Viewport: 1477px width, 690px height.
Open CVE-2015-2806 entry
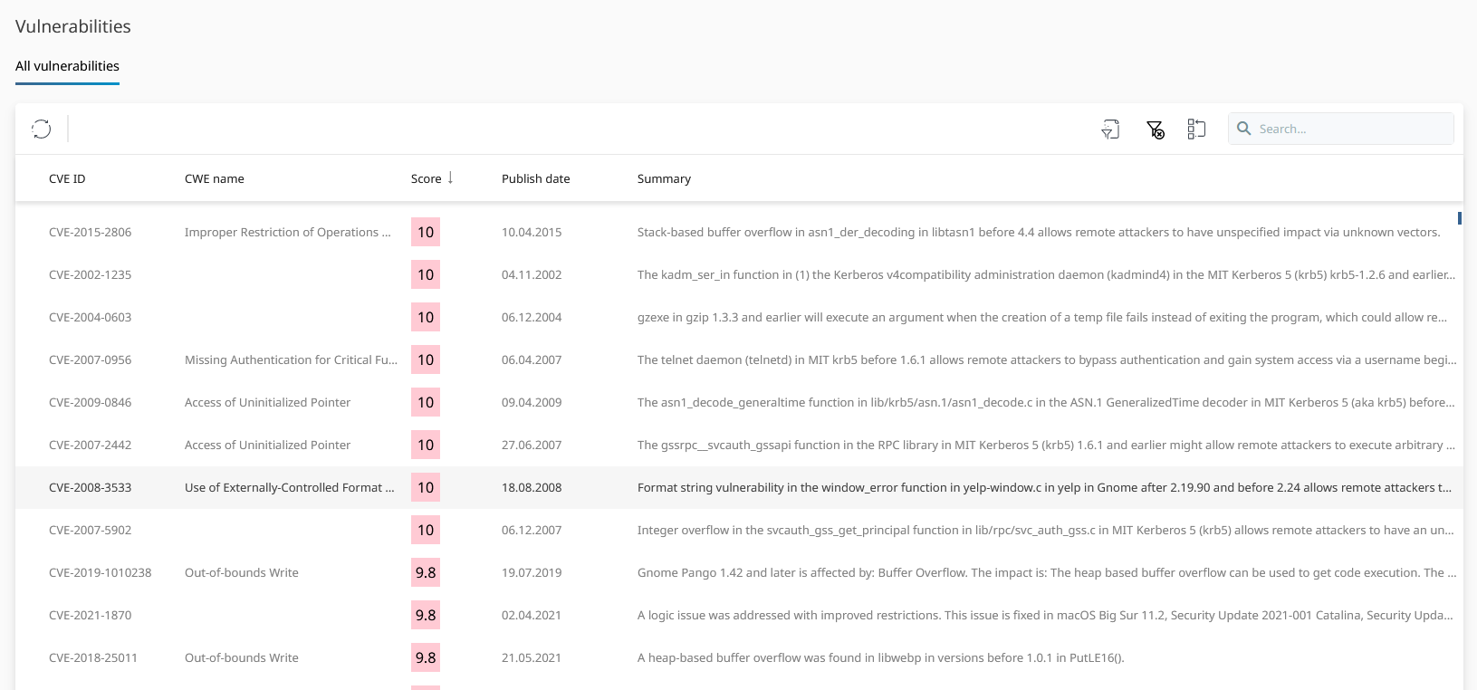(x=90, y=232)
